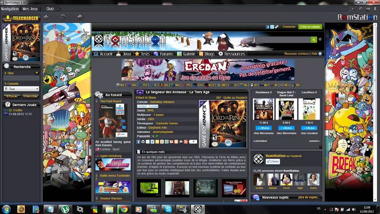Open the Dragon Ball Z Burst Limit cover
Image resolution: width=380 pixels, height=214 pixels.
(286, 109)
